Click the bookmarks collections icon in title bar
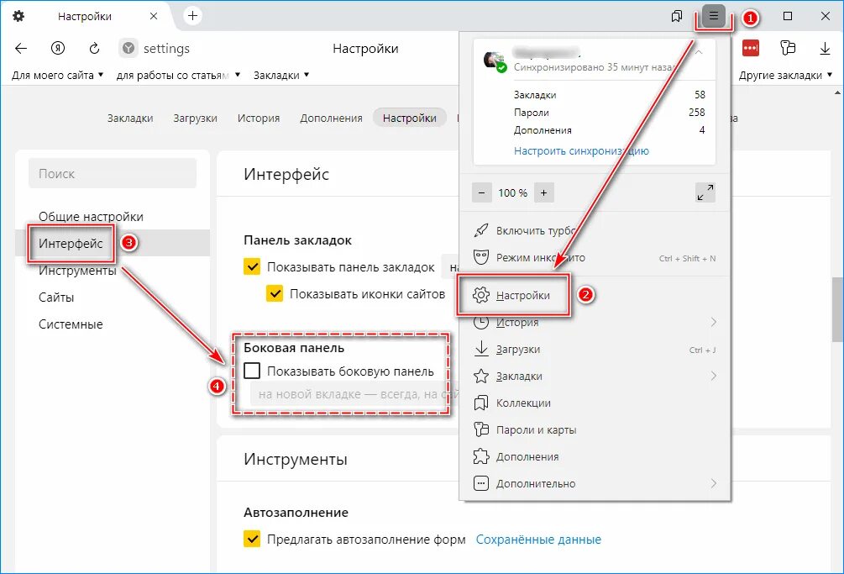 [x=677, y=16]
